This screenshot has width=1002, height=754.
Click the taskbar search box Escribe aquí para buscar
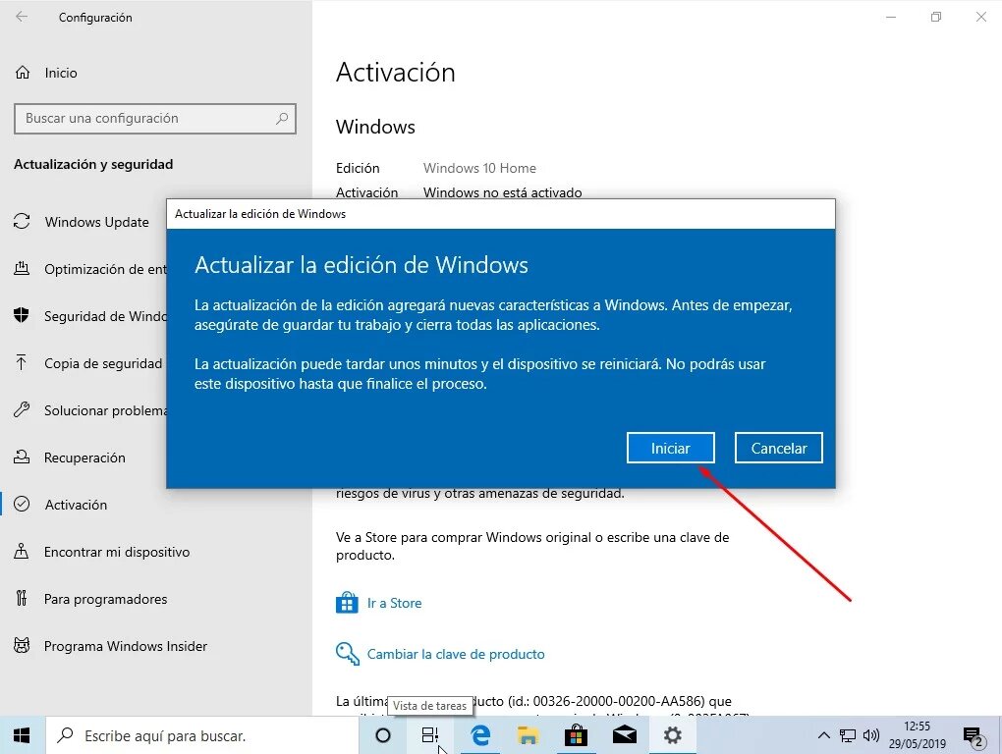pos(202,736)
